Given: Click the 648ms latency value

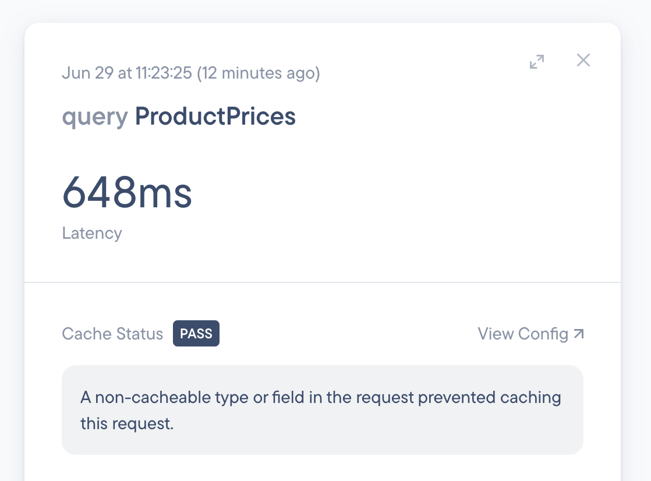Looking at the screenshot, I should click(x=127, y=193).
